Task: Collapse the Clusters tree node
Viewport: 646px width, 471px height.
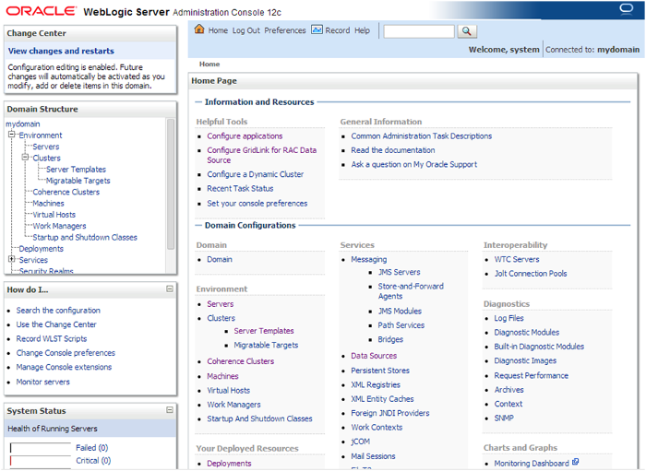Action: click(x=26, y=159)
